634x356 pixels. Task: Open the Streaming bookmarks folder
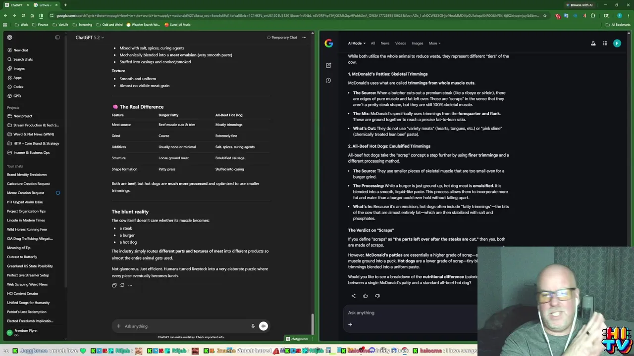[x=82, y=24]
